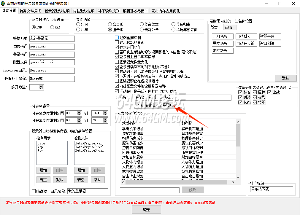Screen dimensions: 300x215
Task: Click 默认 under 检测目录 list
Action: (x=60, y=180)
